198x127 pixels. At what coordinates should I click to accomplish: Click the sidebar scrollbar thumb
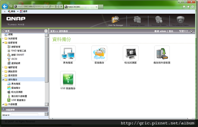47,60
